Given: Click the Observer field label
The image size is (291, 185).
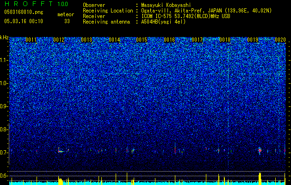Looking at the screenshot, I should [94, 5].
